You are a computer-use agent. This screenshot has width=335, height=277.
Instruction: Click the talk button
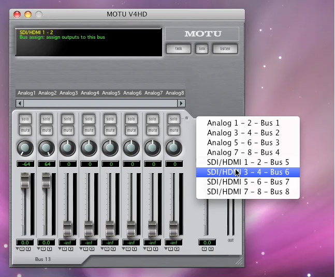[x=179, y=49]
